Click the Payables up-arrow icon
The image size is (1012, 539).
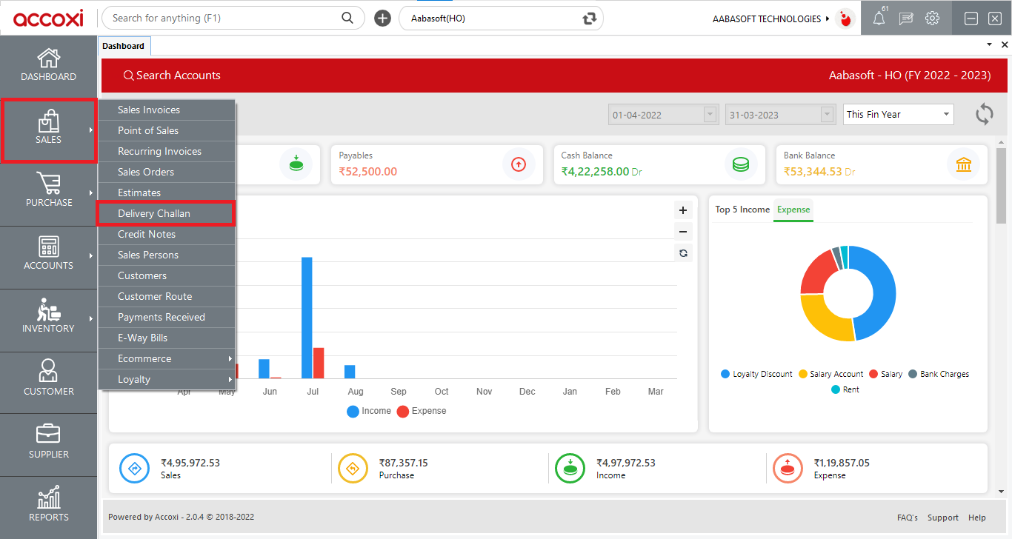(519, 164)
